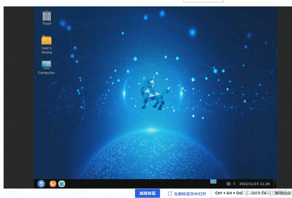
Task: Click the 截取屏幕 capture button
Action: pos(148,193)
